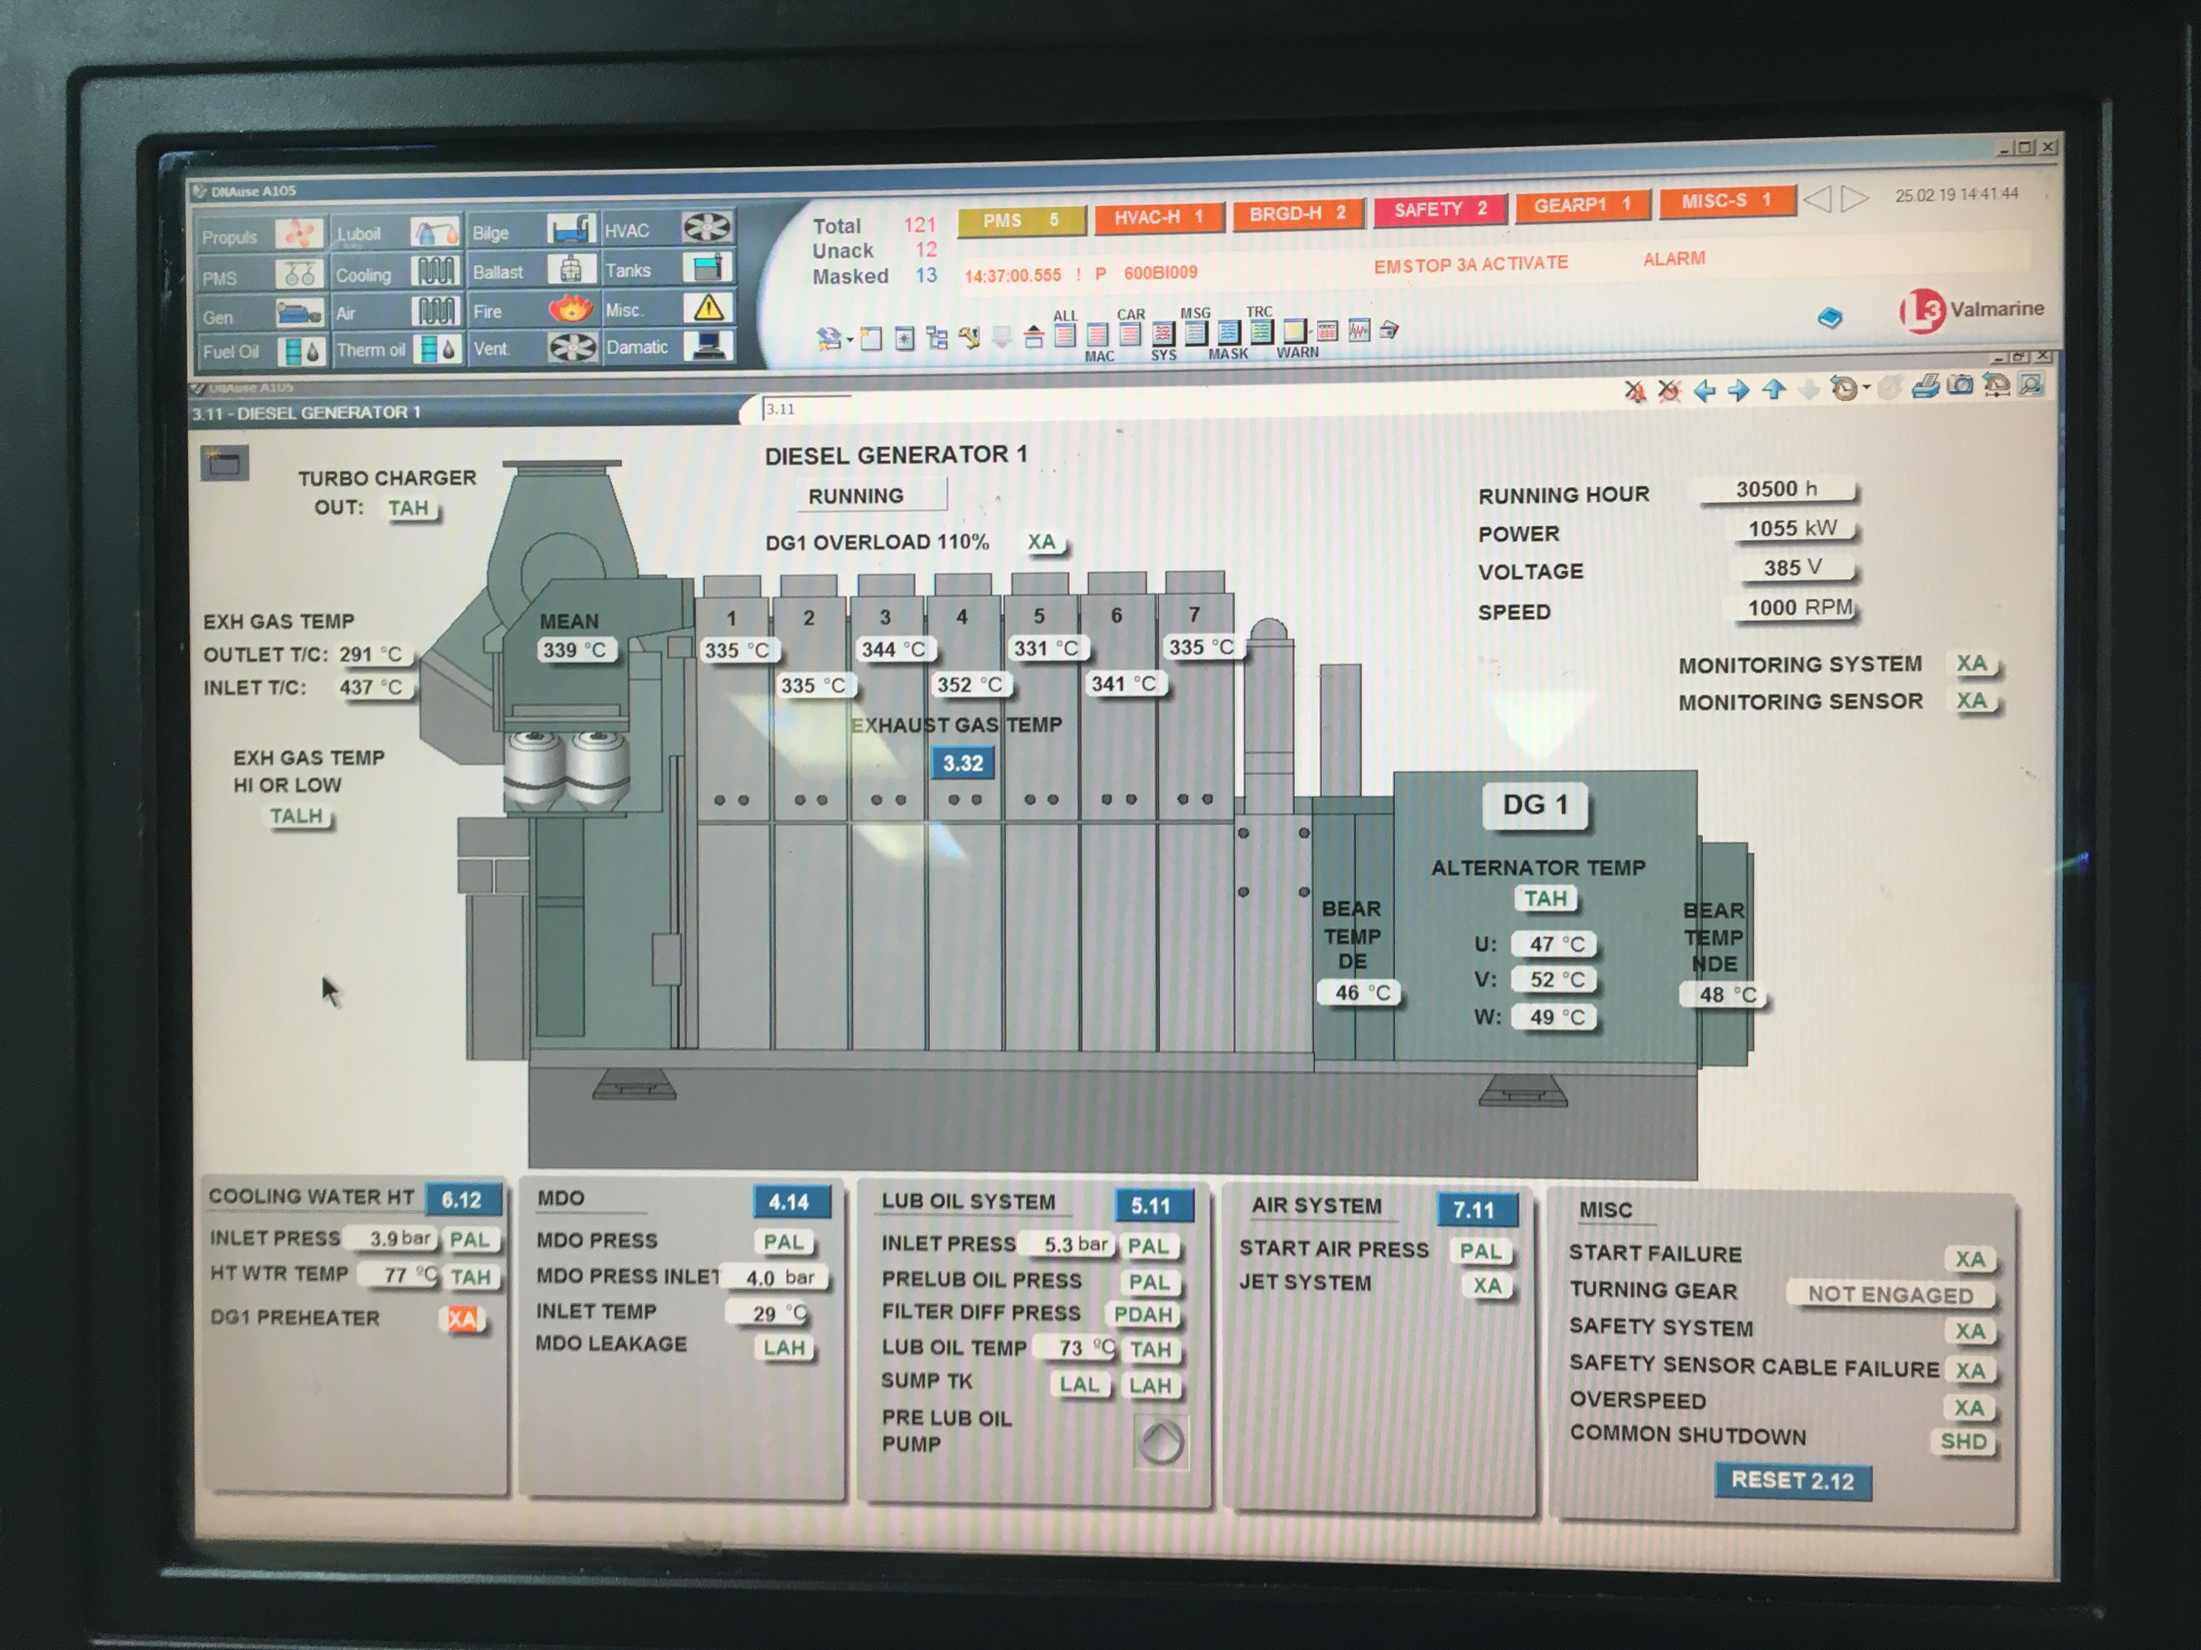2201x1650 pixels.
Task: Click the crossed-out alarm flasher icon
Action: pyautogui.click(x=1670, y=391)
